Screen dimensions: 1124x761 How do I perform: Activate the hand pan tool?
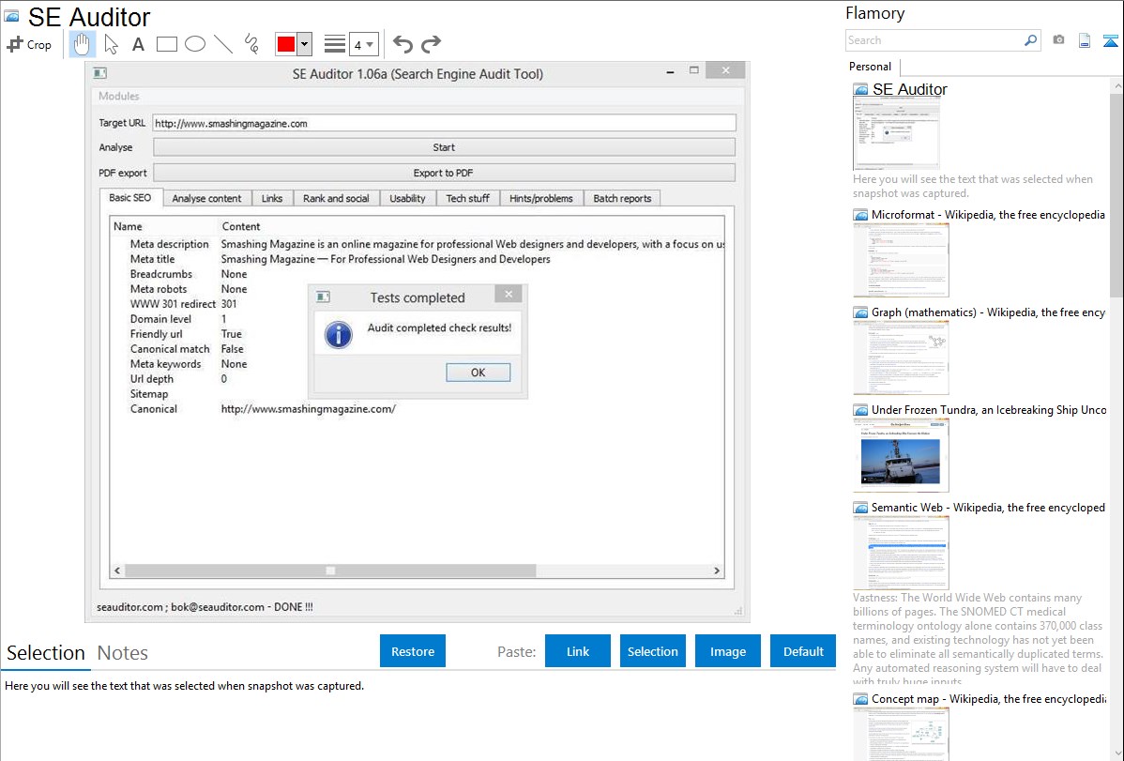(x=83, y=44)
